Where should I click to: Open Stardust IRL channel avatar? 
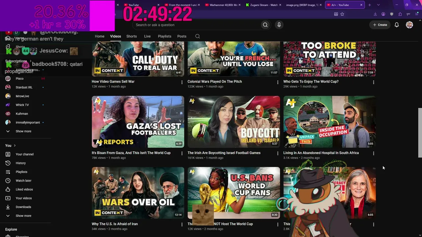(x=8, y=87)
